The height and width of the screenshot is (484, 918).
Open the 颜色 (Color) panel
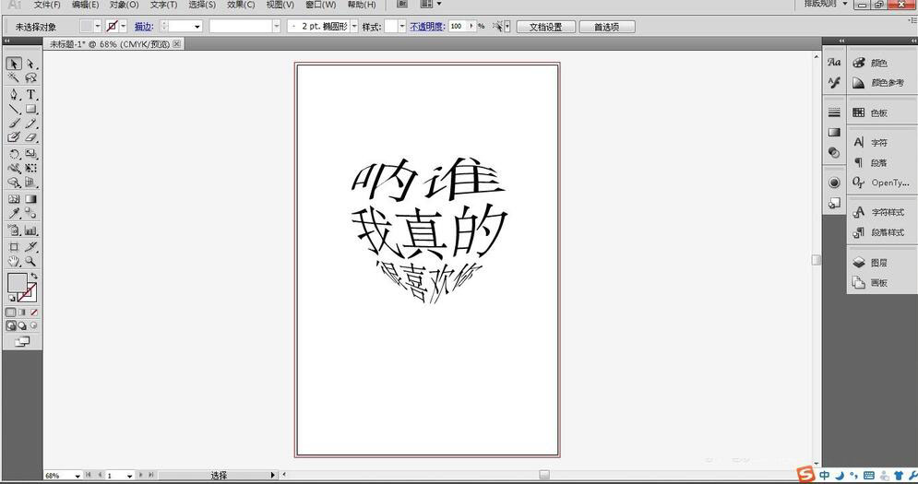click(x=879, y=63)
